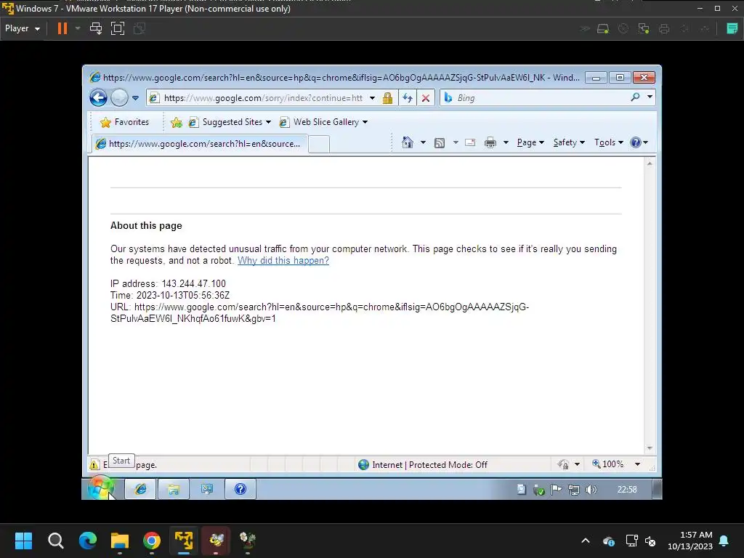The width and height of the screenshot is (744, 558).
Task: Open the zoom level 100% button
Action: click(x=608, y=464)
